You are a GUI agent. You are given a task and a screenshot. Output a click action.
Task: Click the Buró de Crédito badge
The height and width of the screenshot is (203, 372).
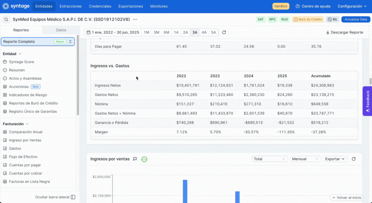point(308,19)
